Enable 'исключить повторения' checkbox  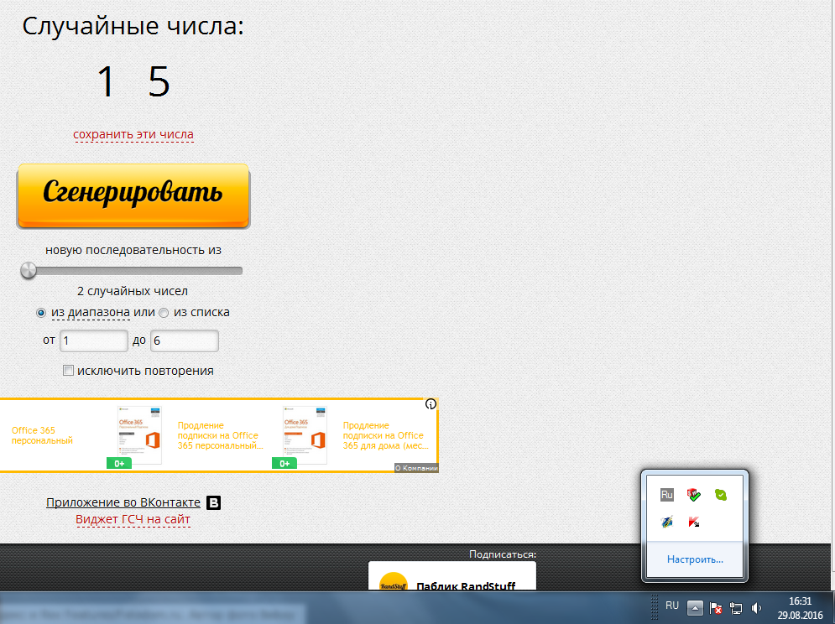tap(68, 371)
